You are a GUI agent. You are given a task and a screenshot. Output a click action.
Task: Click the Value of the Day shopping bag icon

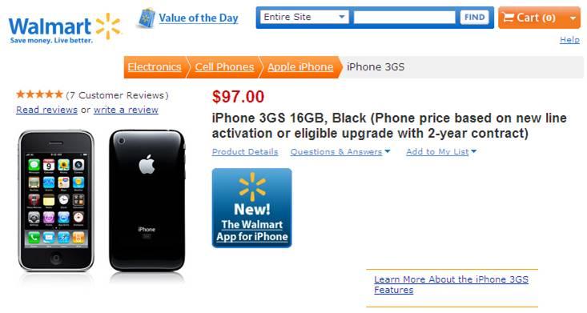coord(147,18)
